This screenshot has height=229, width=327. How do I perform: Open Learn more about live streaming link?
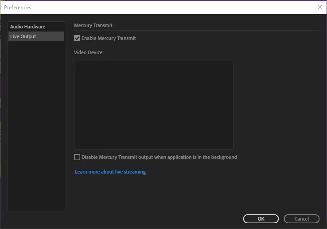(x=110, y=172)
